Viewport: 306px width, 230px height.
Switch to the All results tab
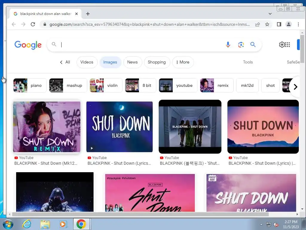[x=65, y=62]
